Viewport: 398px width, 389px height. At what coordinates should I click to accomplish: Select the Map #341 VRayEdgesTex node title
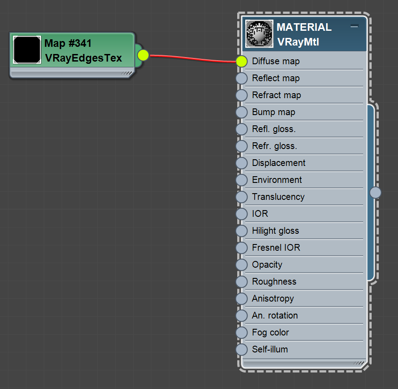(83, 51)
